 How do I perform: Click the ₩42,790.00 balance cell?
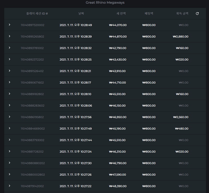pos(118,48)
